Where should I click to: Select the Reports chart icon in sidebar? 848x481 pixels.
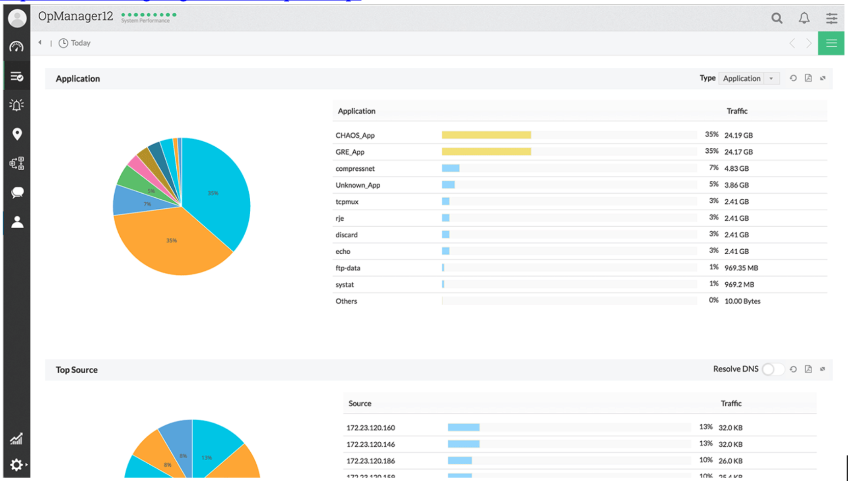click(16, 438)
